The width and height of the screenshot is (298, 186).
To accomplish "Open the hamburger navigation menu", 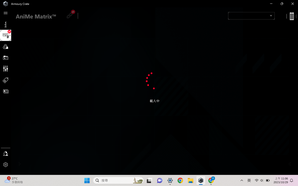I will point(5,13).
